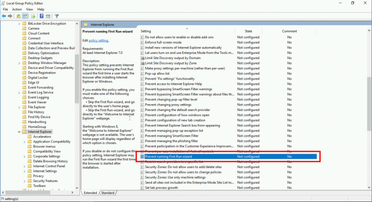Expand the Security Features node
This screenshot has width=372, height=202.
click(x=24, y=181)
